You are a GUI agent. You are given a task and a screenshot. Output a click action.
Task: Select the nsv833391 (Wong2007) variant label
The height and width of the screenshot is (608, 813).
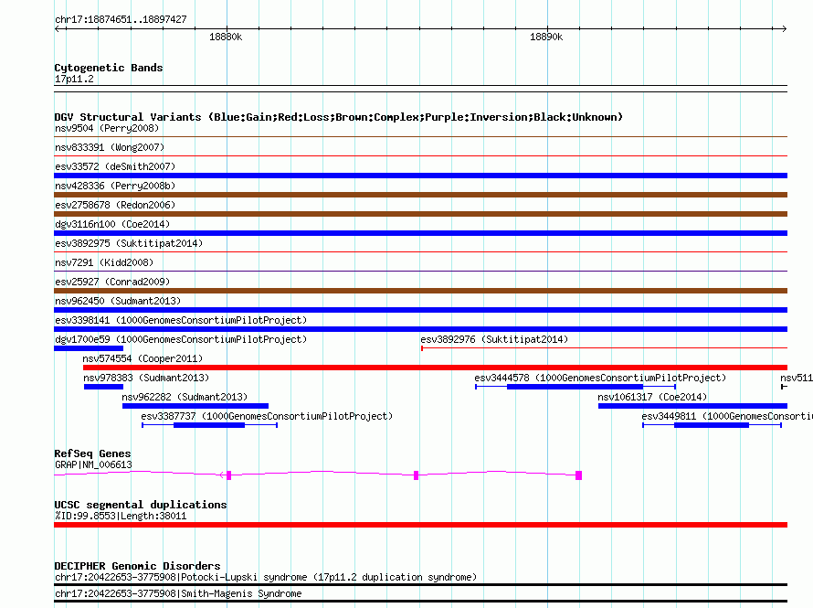pyautogui.click(x=110, y=147)
